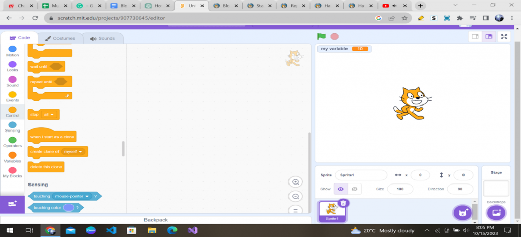The height and width of the screenshot is (237, 521).
Task: Click the green flag to run project
Action: 321,36
